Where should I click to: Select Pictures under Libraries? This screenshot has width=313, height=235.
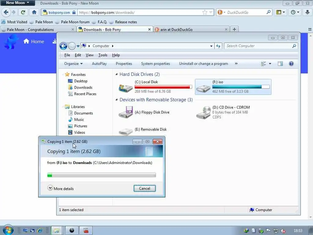pyautogui.click(x=78, y=126)
